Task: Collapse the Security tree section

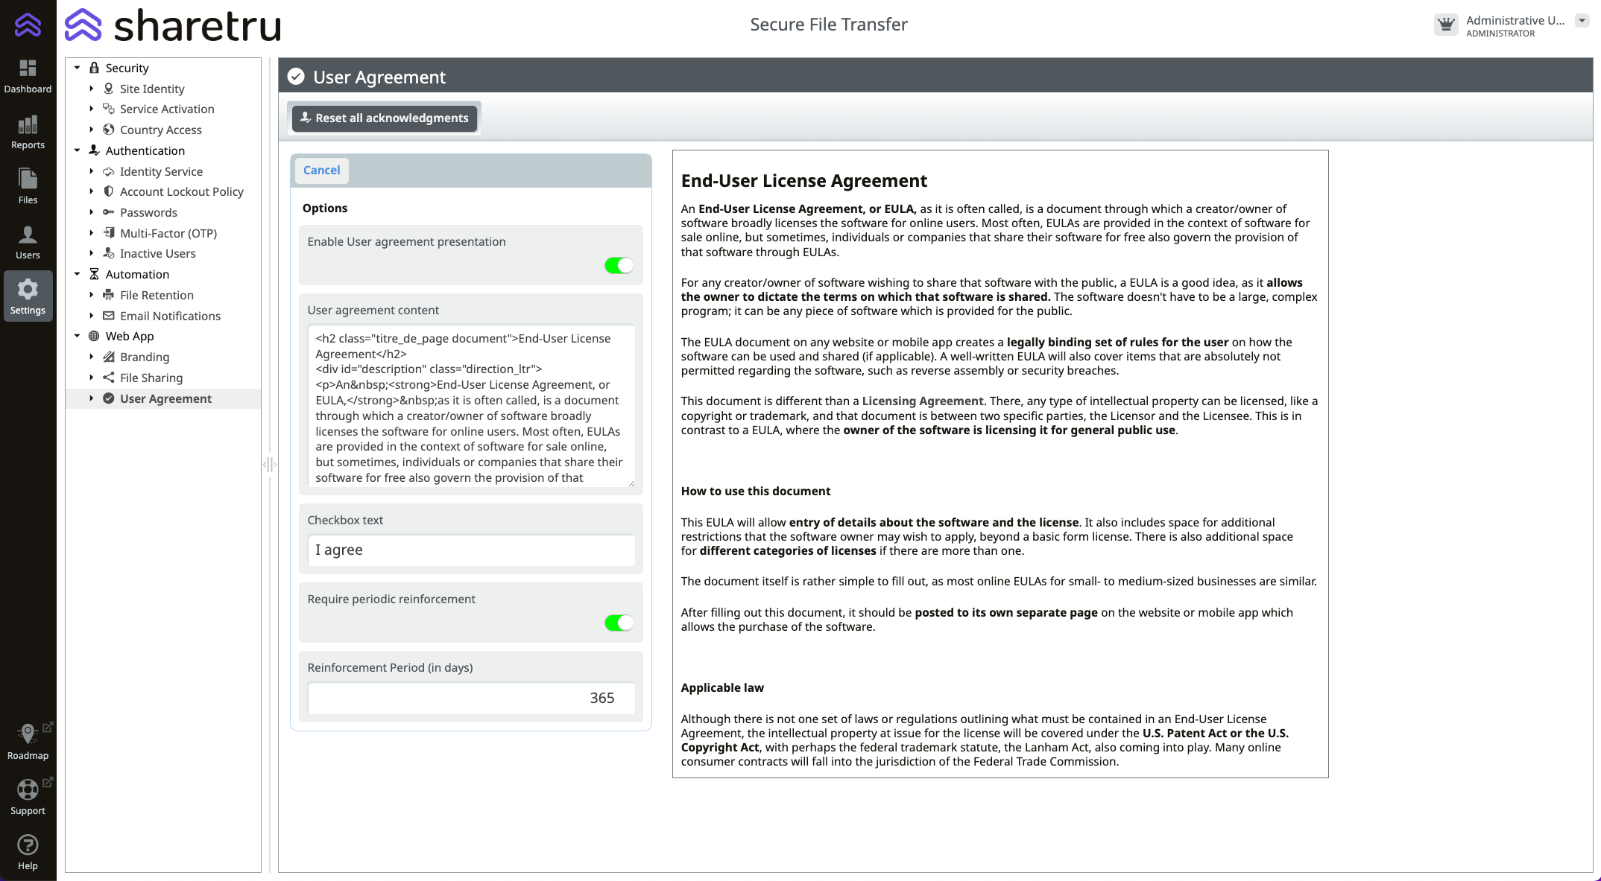Action: coord(77,68)
